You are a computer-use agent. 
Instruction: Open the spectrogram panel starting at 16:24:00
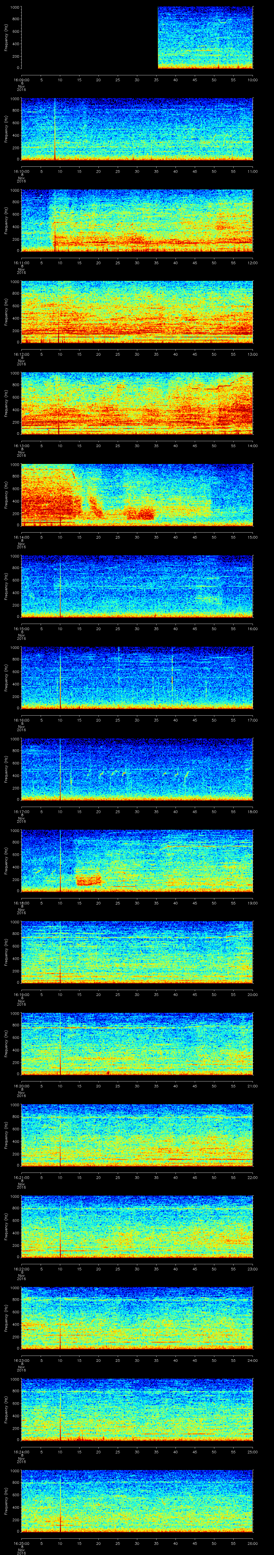137,1409
